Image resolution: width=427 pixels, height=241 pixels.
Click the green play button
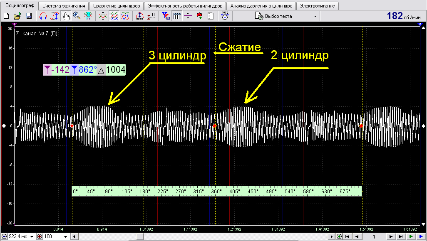[x=411, y=237]
